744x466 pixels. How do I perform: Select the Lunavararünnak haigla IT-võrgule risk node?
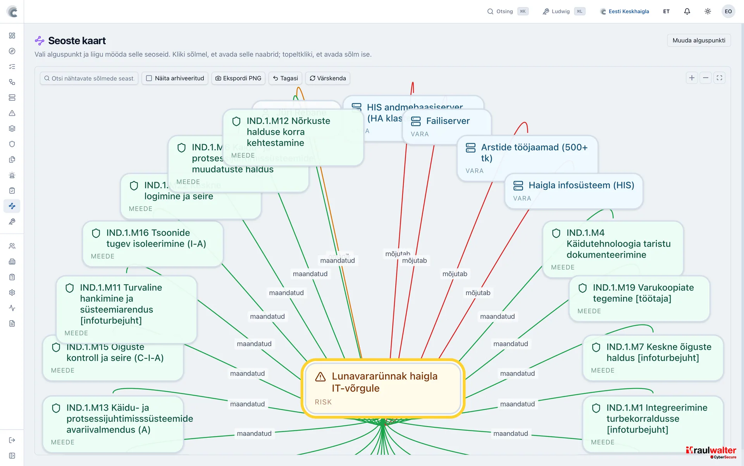[383, 388]
